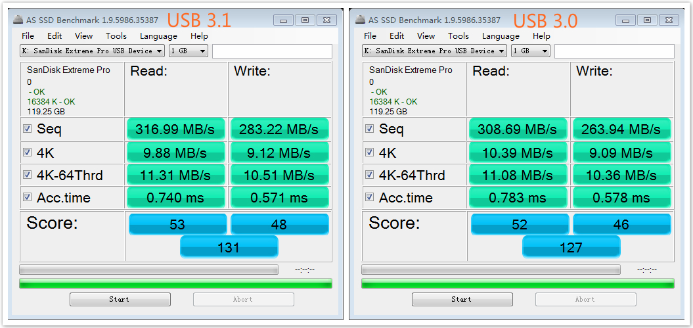Uncheck the Seq test in USB 3.1 window

[x=28, y=129]
